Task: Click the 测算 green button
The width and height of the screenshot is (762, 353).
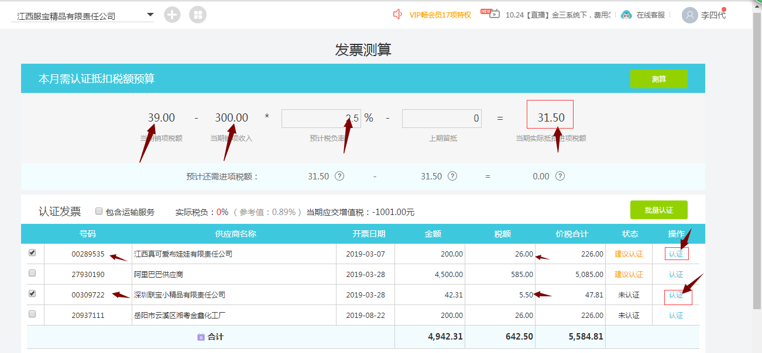Action: click(658, 79)
